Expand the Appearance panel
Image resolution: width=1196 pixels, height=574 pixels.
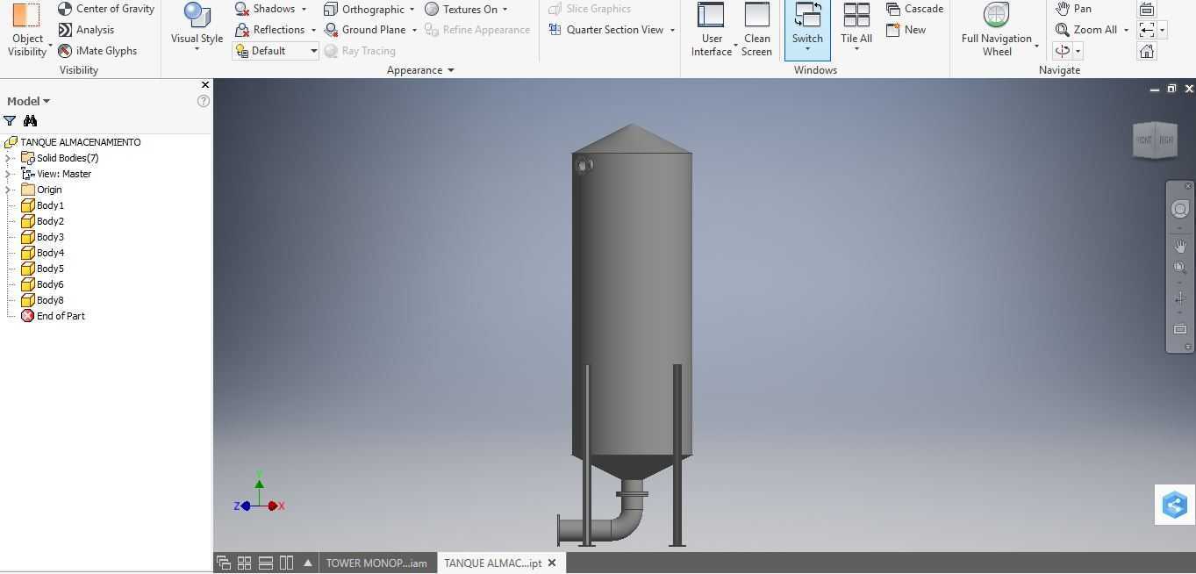(421, 70)
